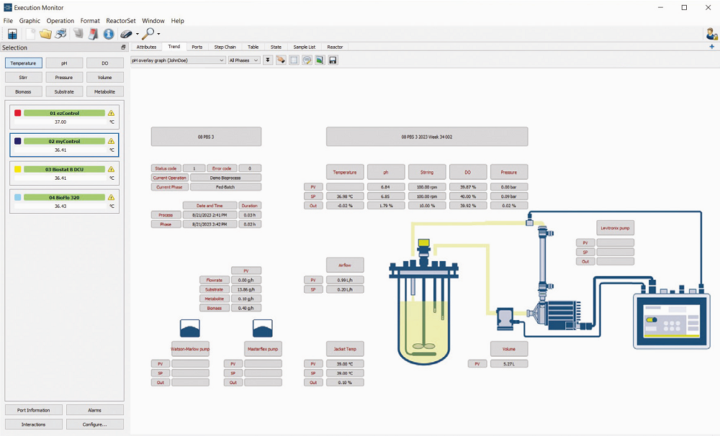Click the save disk icon in trend toolbar
Screen dimensions: 720x436
[333, 60]
